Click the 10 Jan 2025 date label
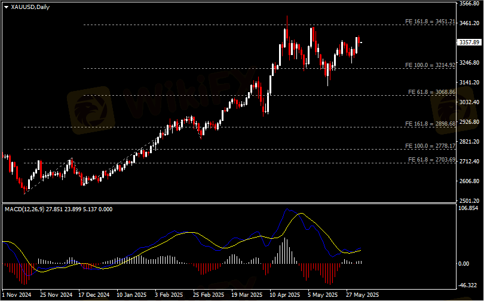 (132, 295)
